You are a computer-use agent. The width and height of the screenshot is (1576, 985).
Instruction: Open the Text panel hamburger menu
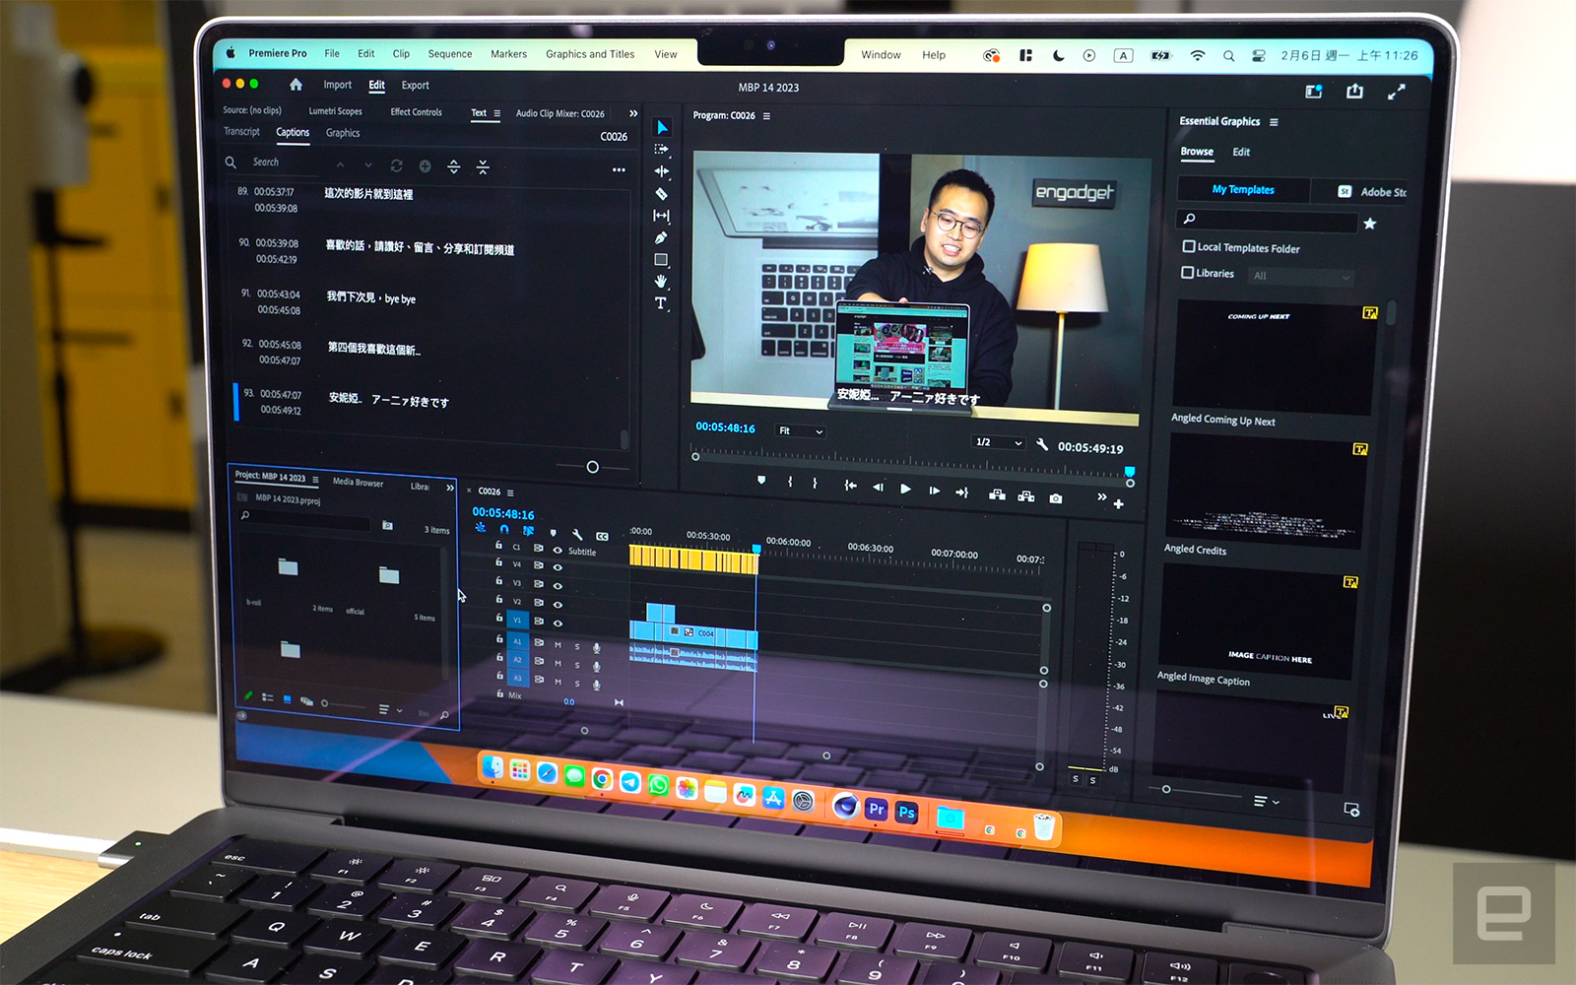[497, 113]
